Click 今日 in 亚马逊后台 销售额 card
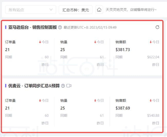 click(x=156, y=42)
